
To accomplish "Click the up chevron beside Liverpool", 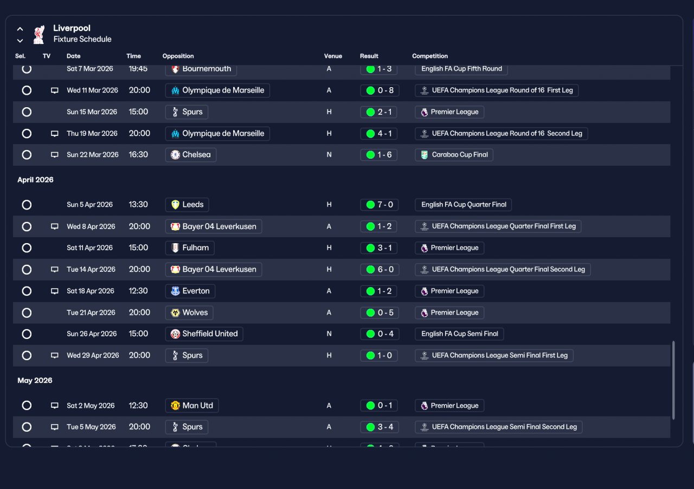I will pyautogui.click(x=20, y=29).
